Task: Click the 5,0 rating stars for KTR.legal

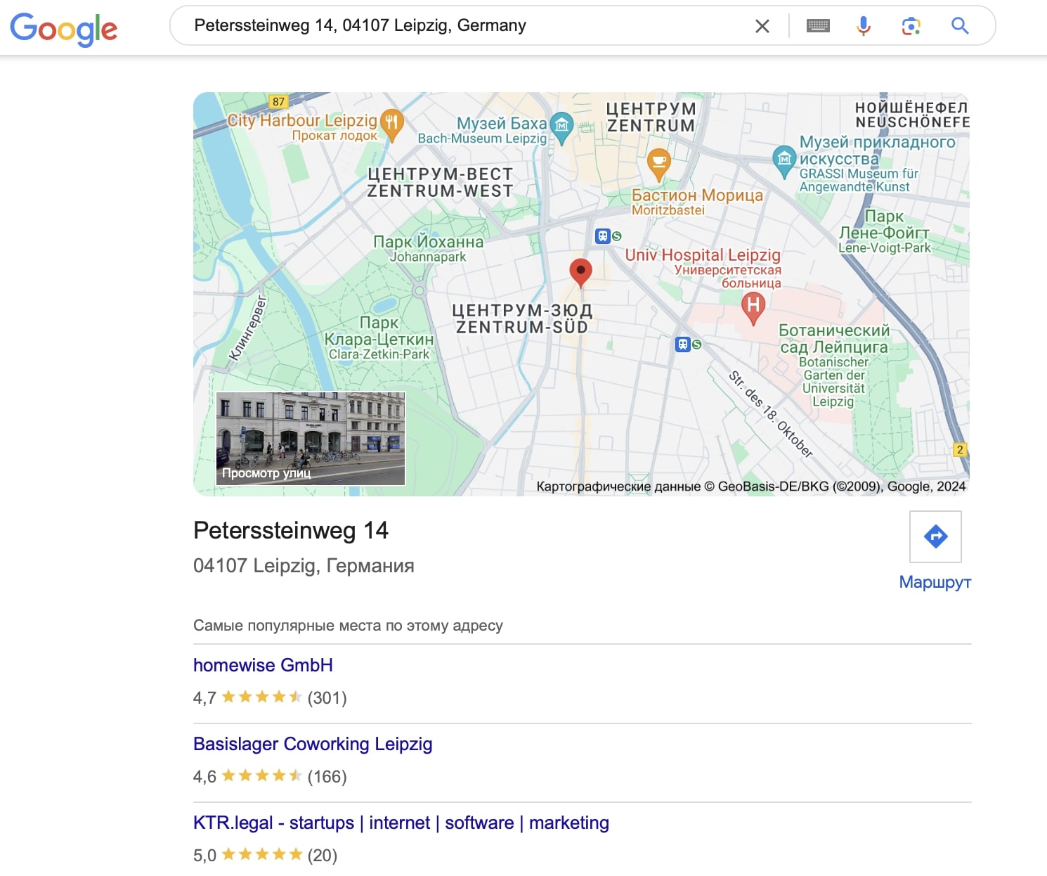Action: click(x=261, y=854)
